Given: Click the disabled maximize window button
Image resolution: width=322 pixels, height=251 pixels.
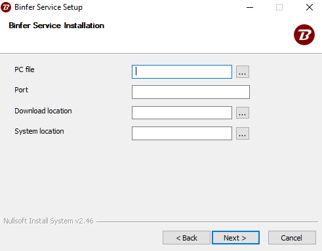Looking at the screenshot, I should tap(279, 7).
